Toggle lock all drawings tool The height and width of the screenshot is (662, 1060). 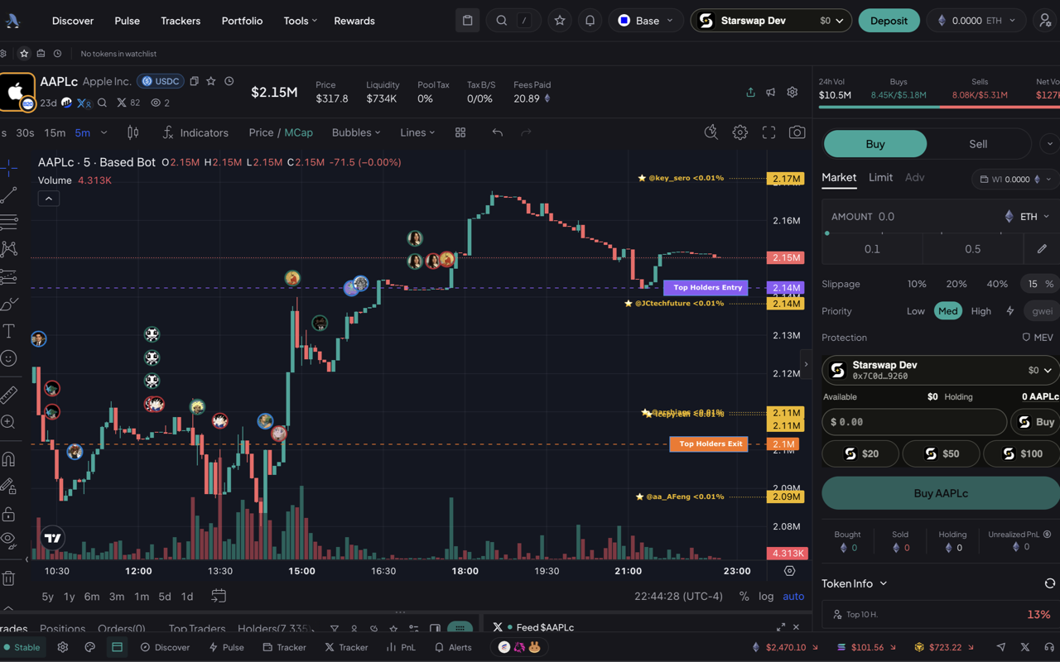coord(9,514)
